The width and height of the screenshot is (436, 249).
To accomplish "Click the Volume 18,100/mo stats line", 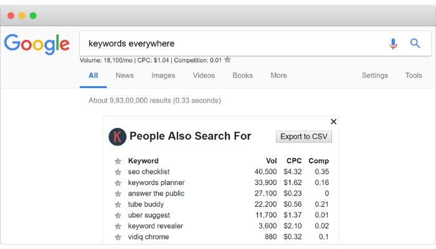I will 151,60.
